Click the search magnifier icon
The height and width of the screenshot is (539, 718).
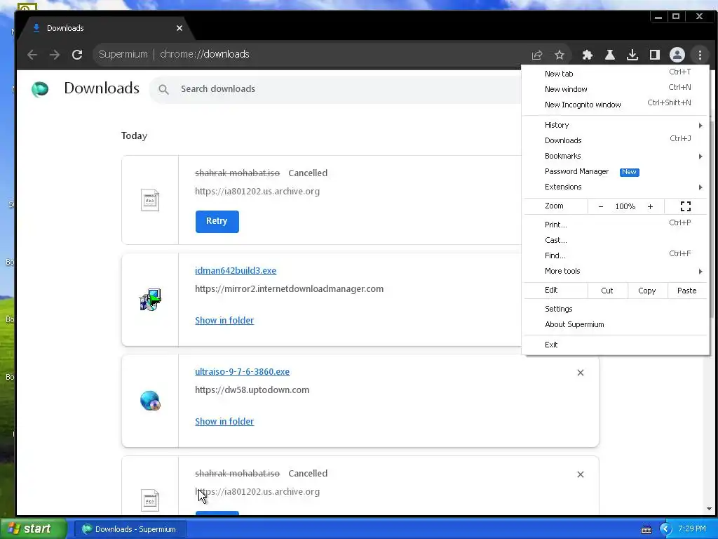163,89
